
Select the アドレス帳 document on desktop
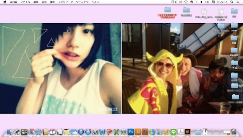coord(204,14)
